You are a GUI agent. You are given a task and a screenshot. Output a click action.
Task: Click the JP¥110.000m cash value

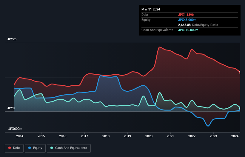click(188, 30)
